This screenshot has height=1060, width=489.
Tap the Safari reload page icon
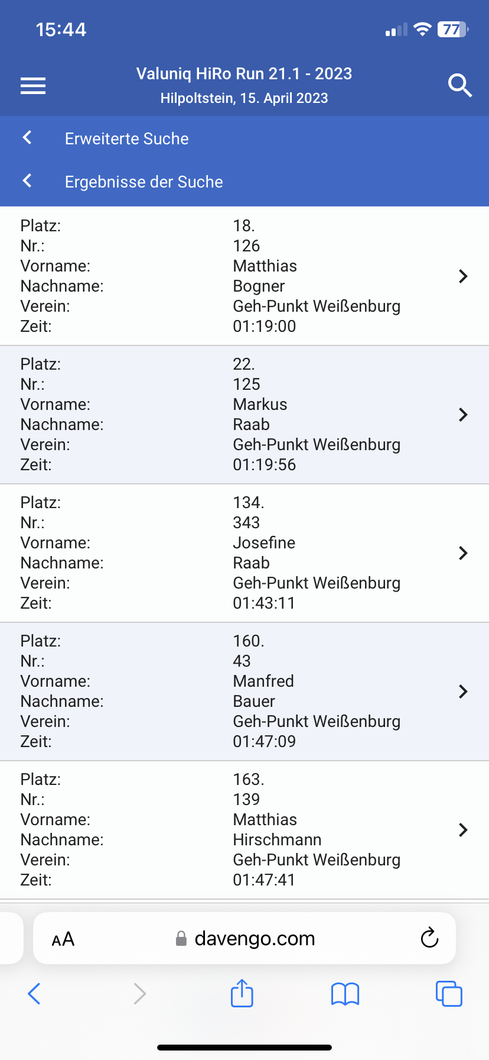pos(429,938)
